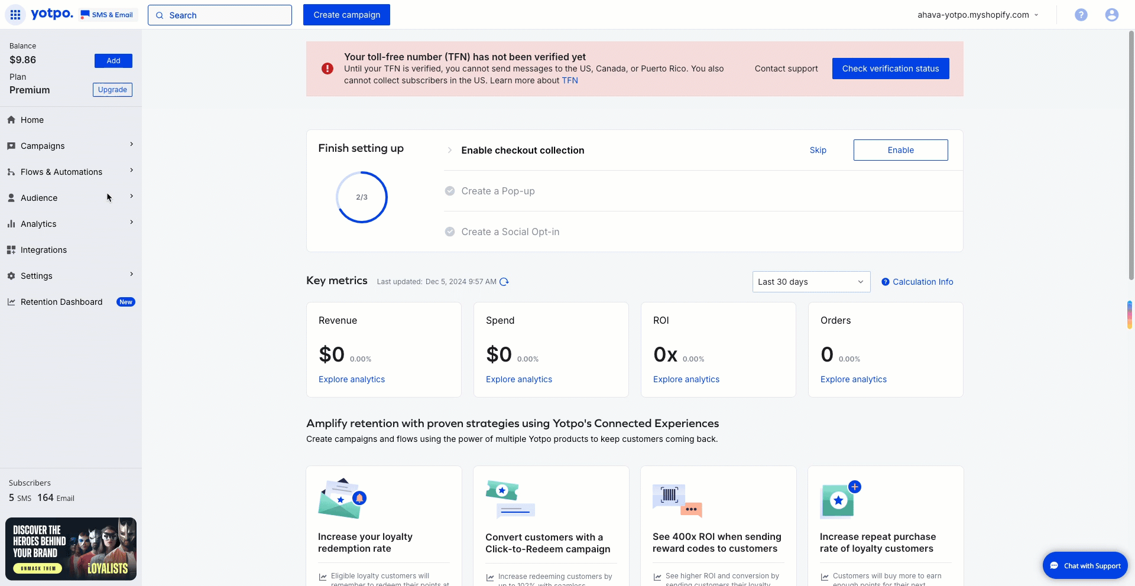The image size is (1135, 586).
Task: Click the 2/3 setup progress ring
Action: [362, 197]
